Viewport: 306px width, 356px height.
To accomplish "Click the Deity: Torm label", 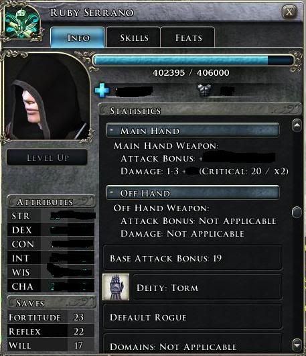I will 167,288.
